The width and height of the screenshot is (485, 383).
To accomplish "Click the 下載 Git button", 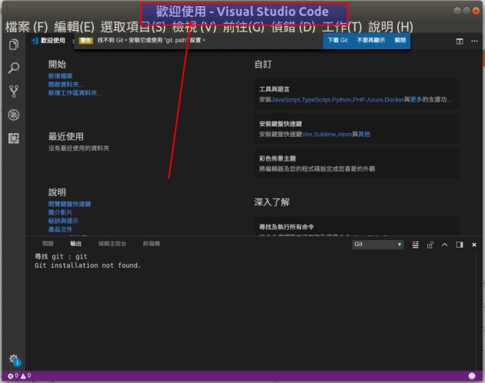I will 338,41.
